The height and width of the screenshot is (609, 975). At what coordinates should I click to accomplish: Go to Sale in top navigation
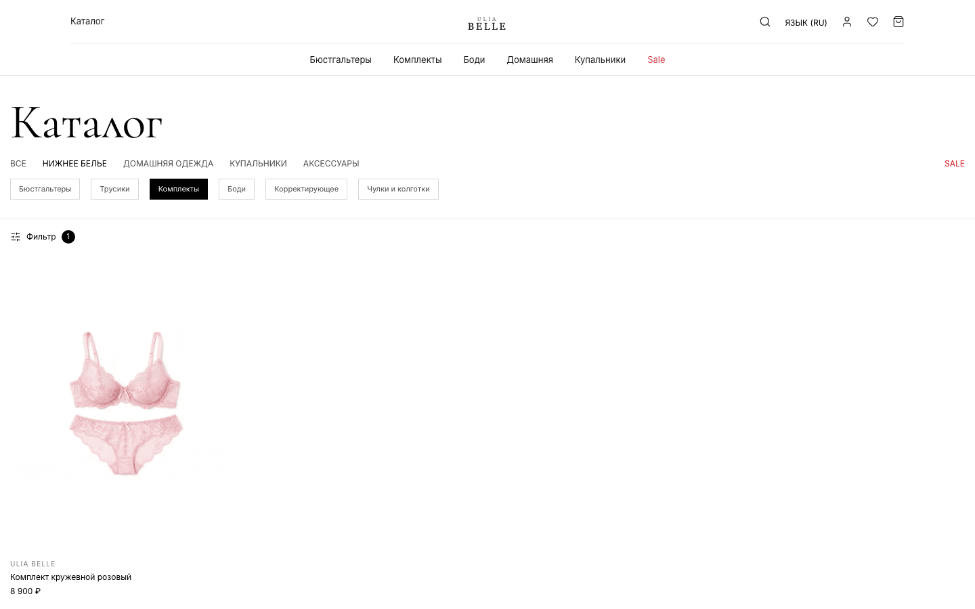click(656, 60)
